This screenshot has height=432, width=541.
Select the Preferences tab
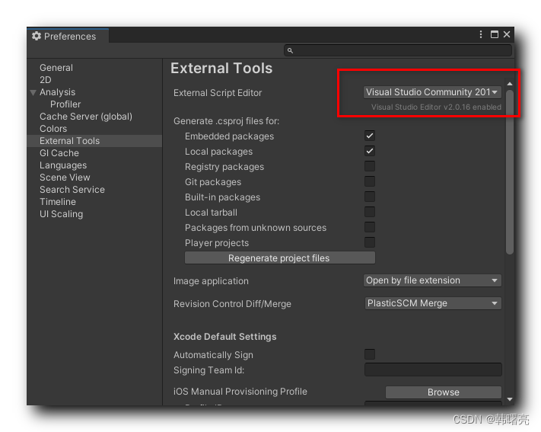click(x=68, y=36)
